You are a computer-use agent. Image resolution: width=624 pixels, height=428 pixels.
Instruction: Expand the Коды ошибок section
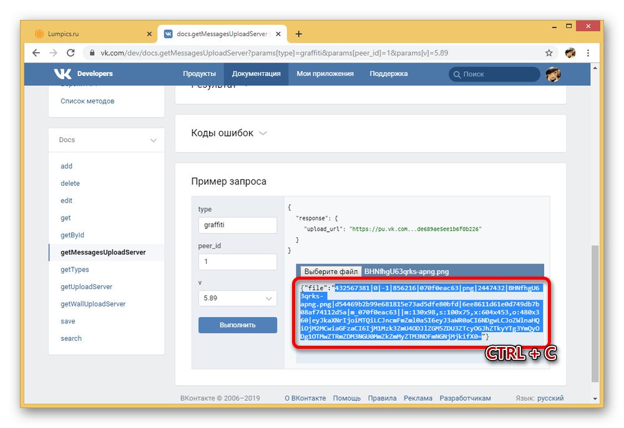click(229, 133)
